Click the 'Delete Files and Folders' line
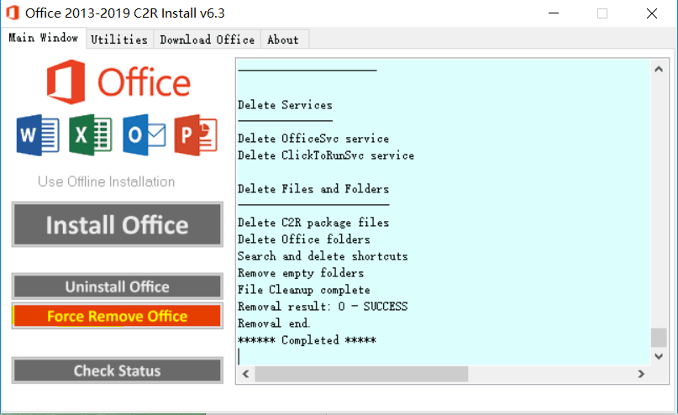This screenshot has width=678, height=415. coord(313,189)
